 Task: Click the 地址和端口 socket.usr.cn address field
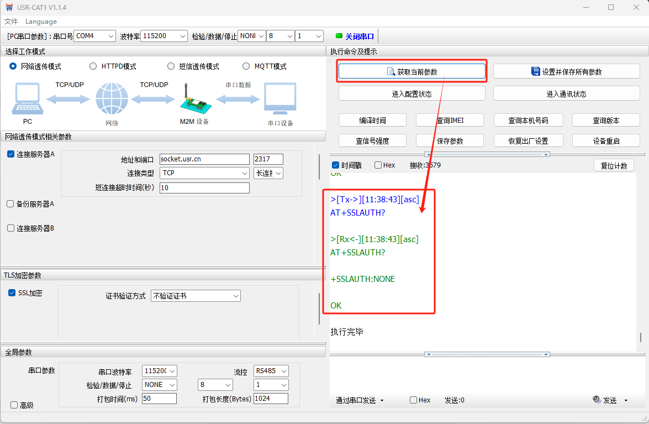[x=204, y=159]
